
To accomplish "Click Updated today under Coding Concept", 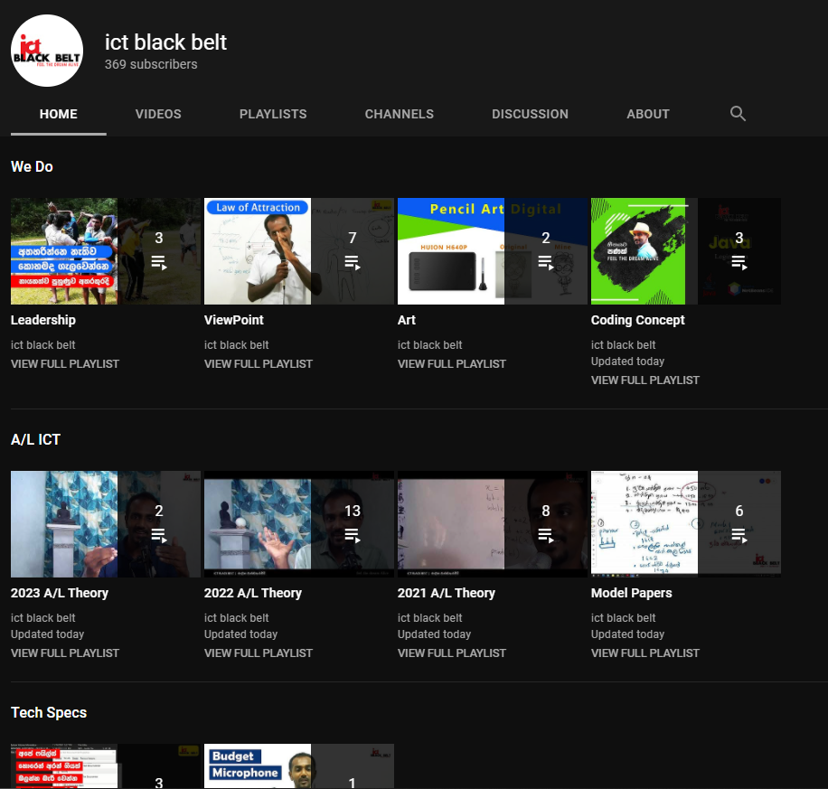I will (x=628, y=362).
